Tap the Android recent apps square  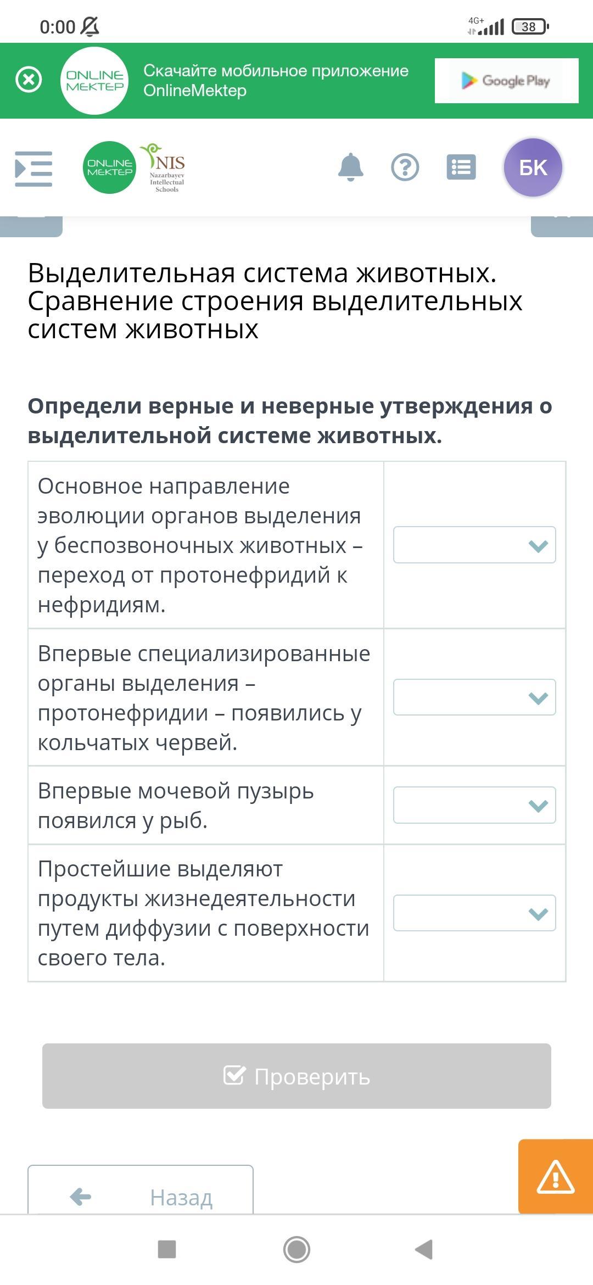(x=167, y=1249)
